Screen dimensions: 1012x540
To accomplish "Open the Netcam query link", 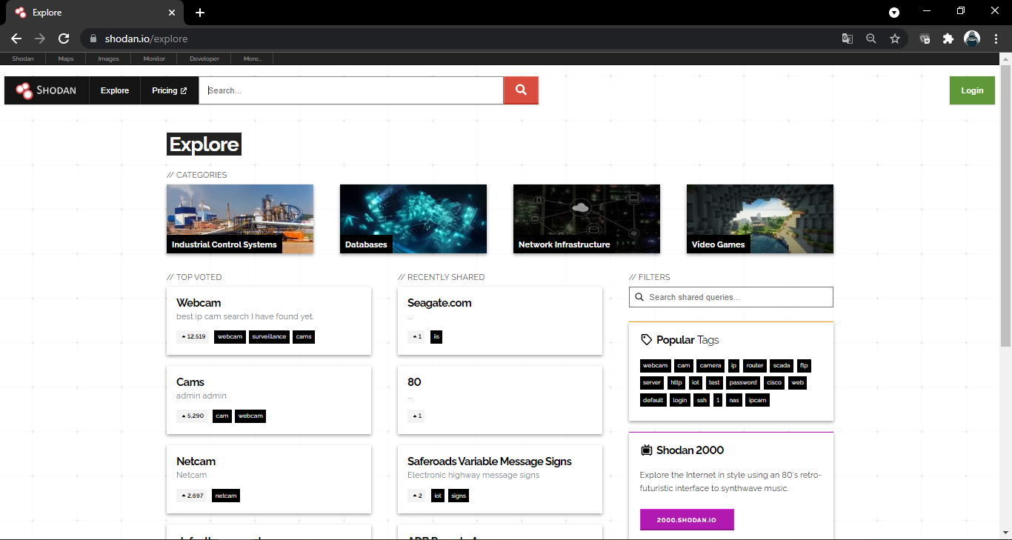I will 196,461.
